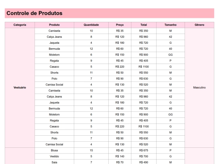Click the Vestido product cell

pos(54,156)
